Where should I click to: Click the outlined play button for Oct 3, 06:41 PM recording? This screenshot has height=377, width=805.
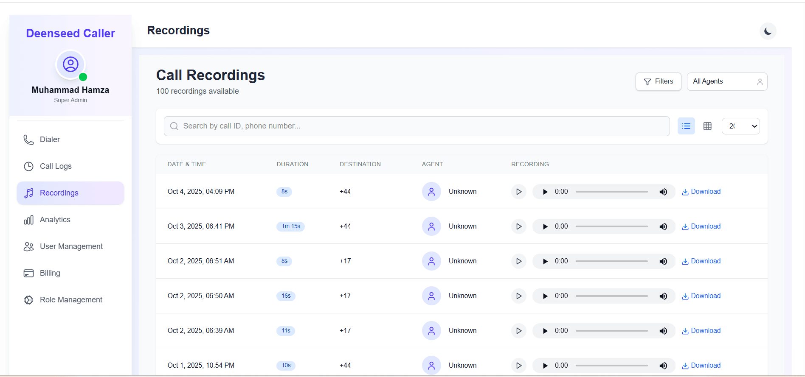519,226
